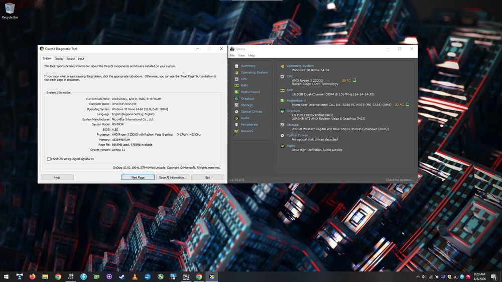The width and height of the screenshot is (502, 282).
Task: Click CPU temperature indicator icon beside 30 °C
Action: [354, 81]
